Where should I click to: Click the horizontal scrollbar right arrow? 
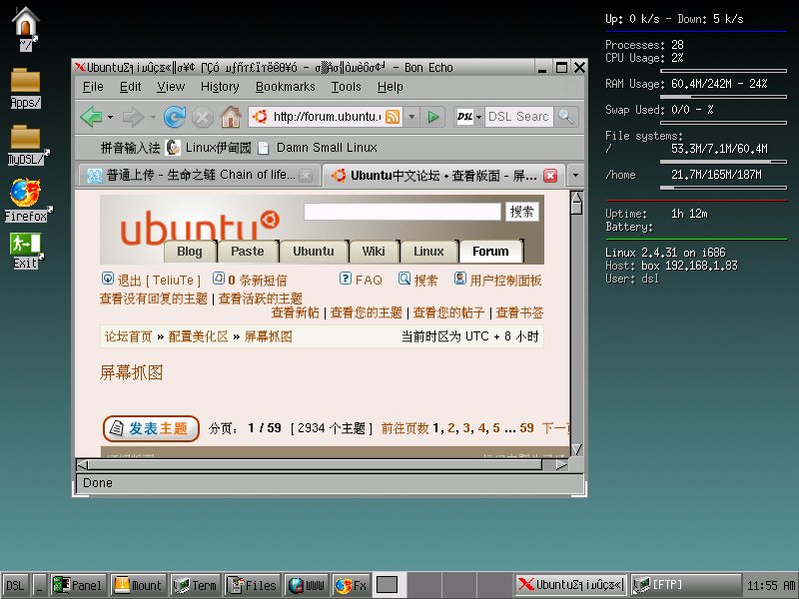561,464
